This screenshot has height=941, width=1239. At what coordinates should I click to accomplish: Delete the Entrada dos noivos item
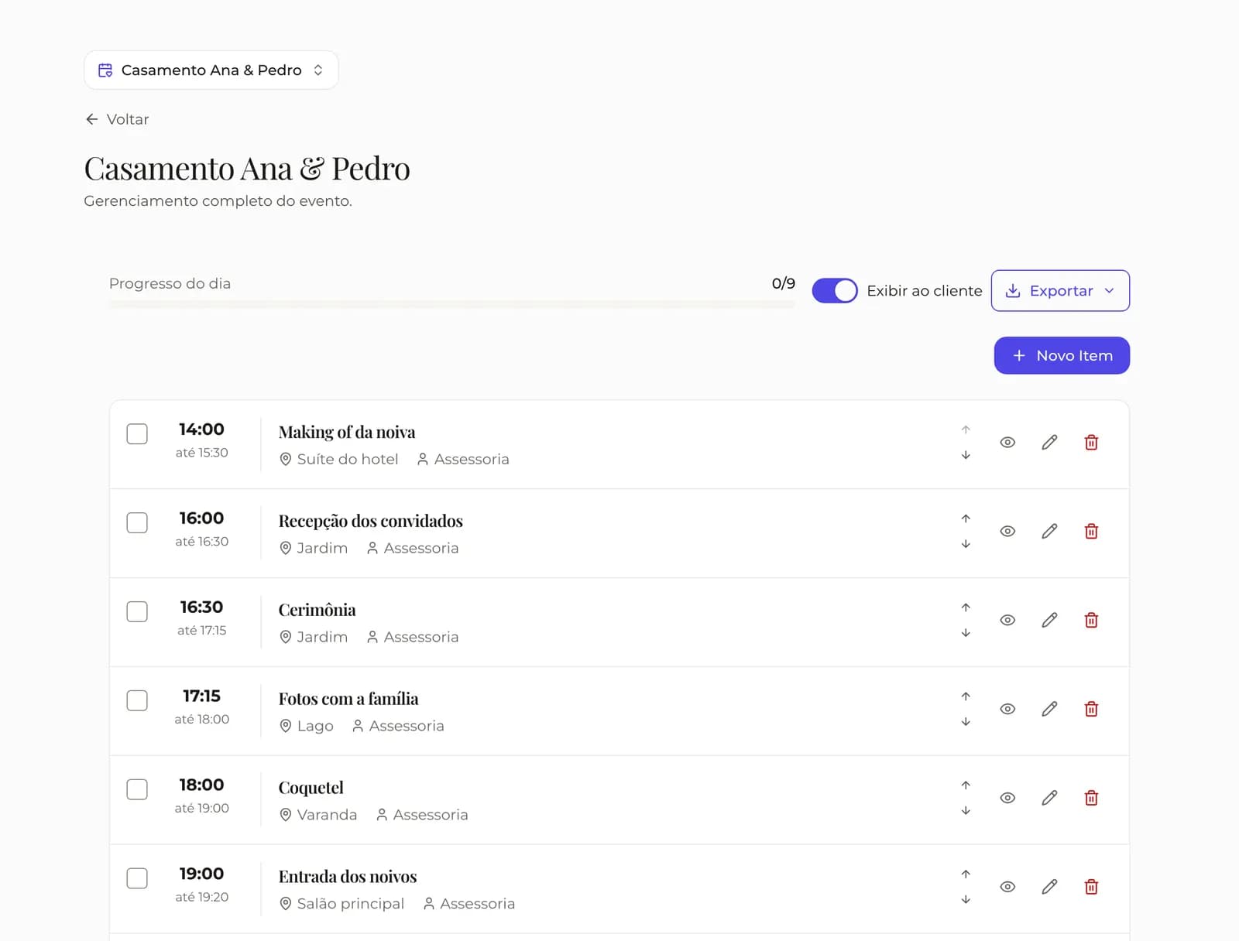coord(1091,888)
